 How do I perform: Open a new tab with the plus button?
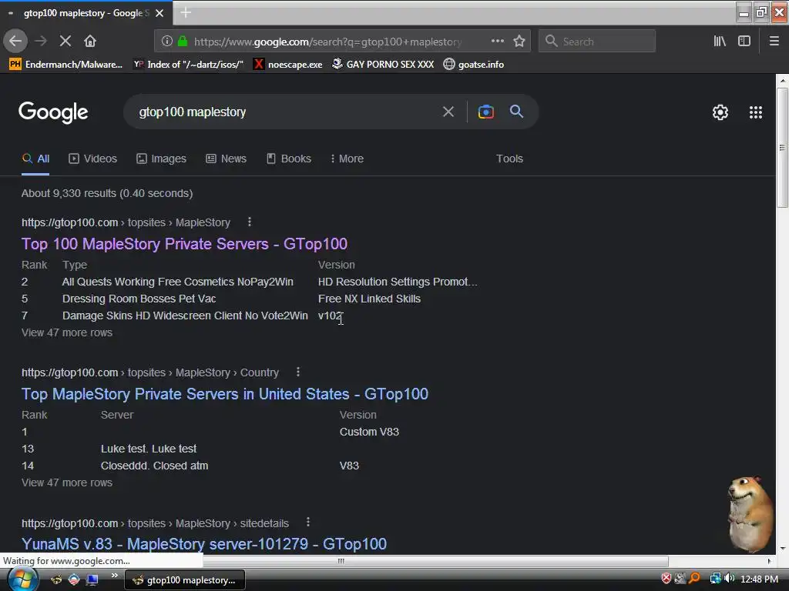pyautogui.click(x=186, y=12)
